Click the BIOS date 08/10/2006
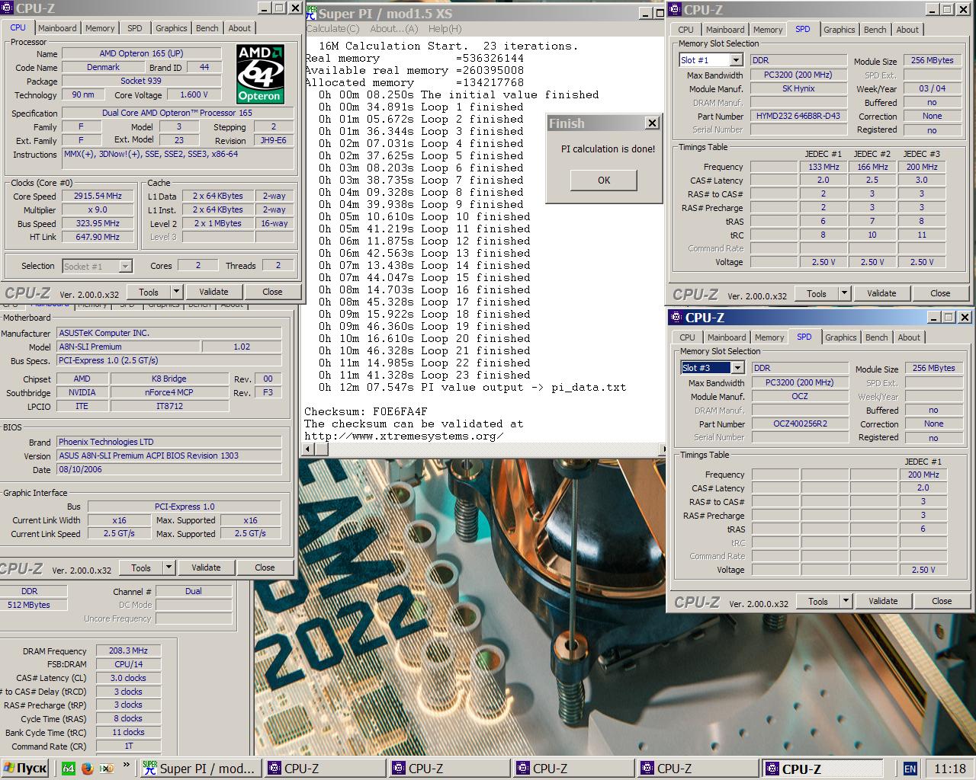Image resolution: width=976 pixels, height=780 pixels. [x=169, y=469]
